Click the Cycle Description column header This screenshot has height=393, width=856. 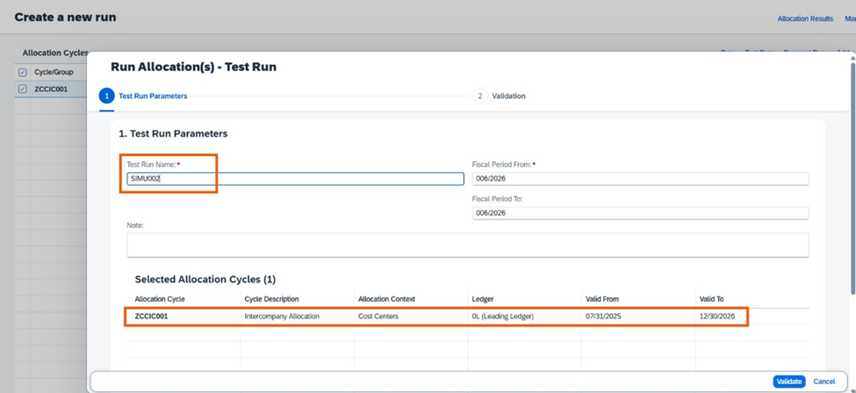[276, 299]
